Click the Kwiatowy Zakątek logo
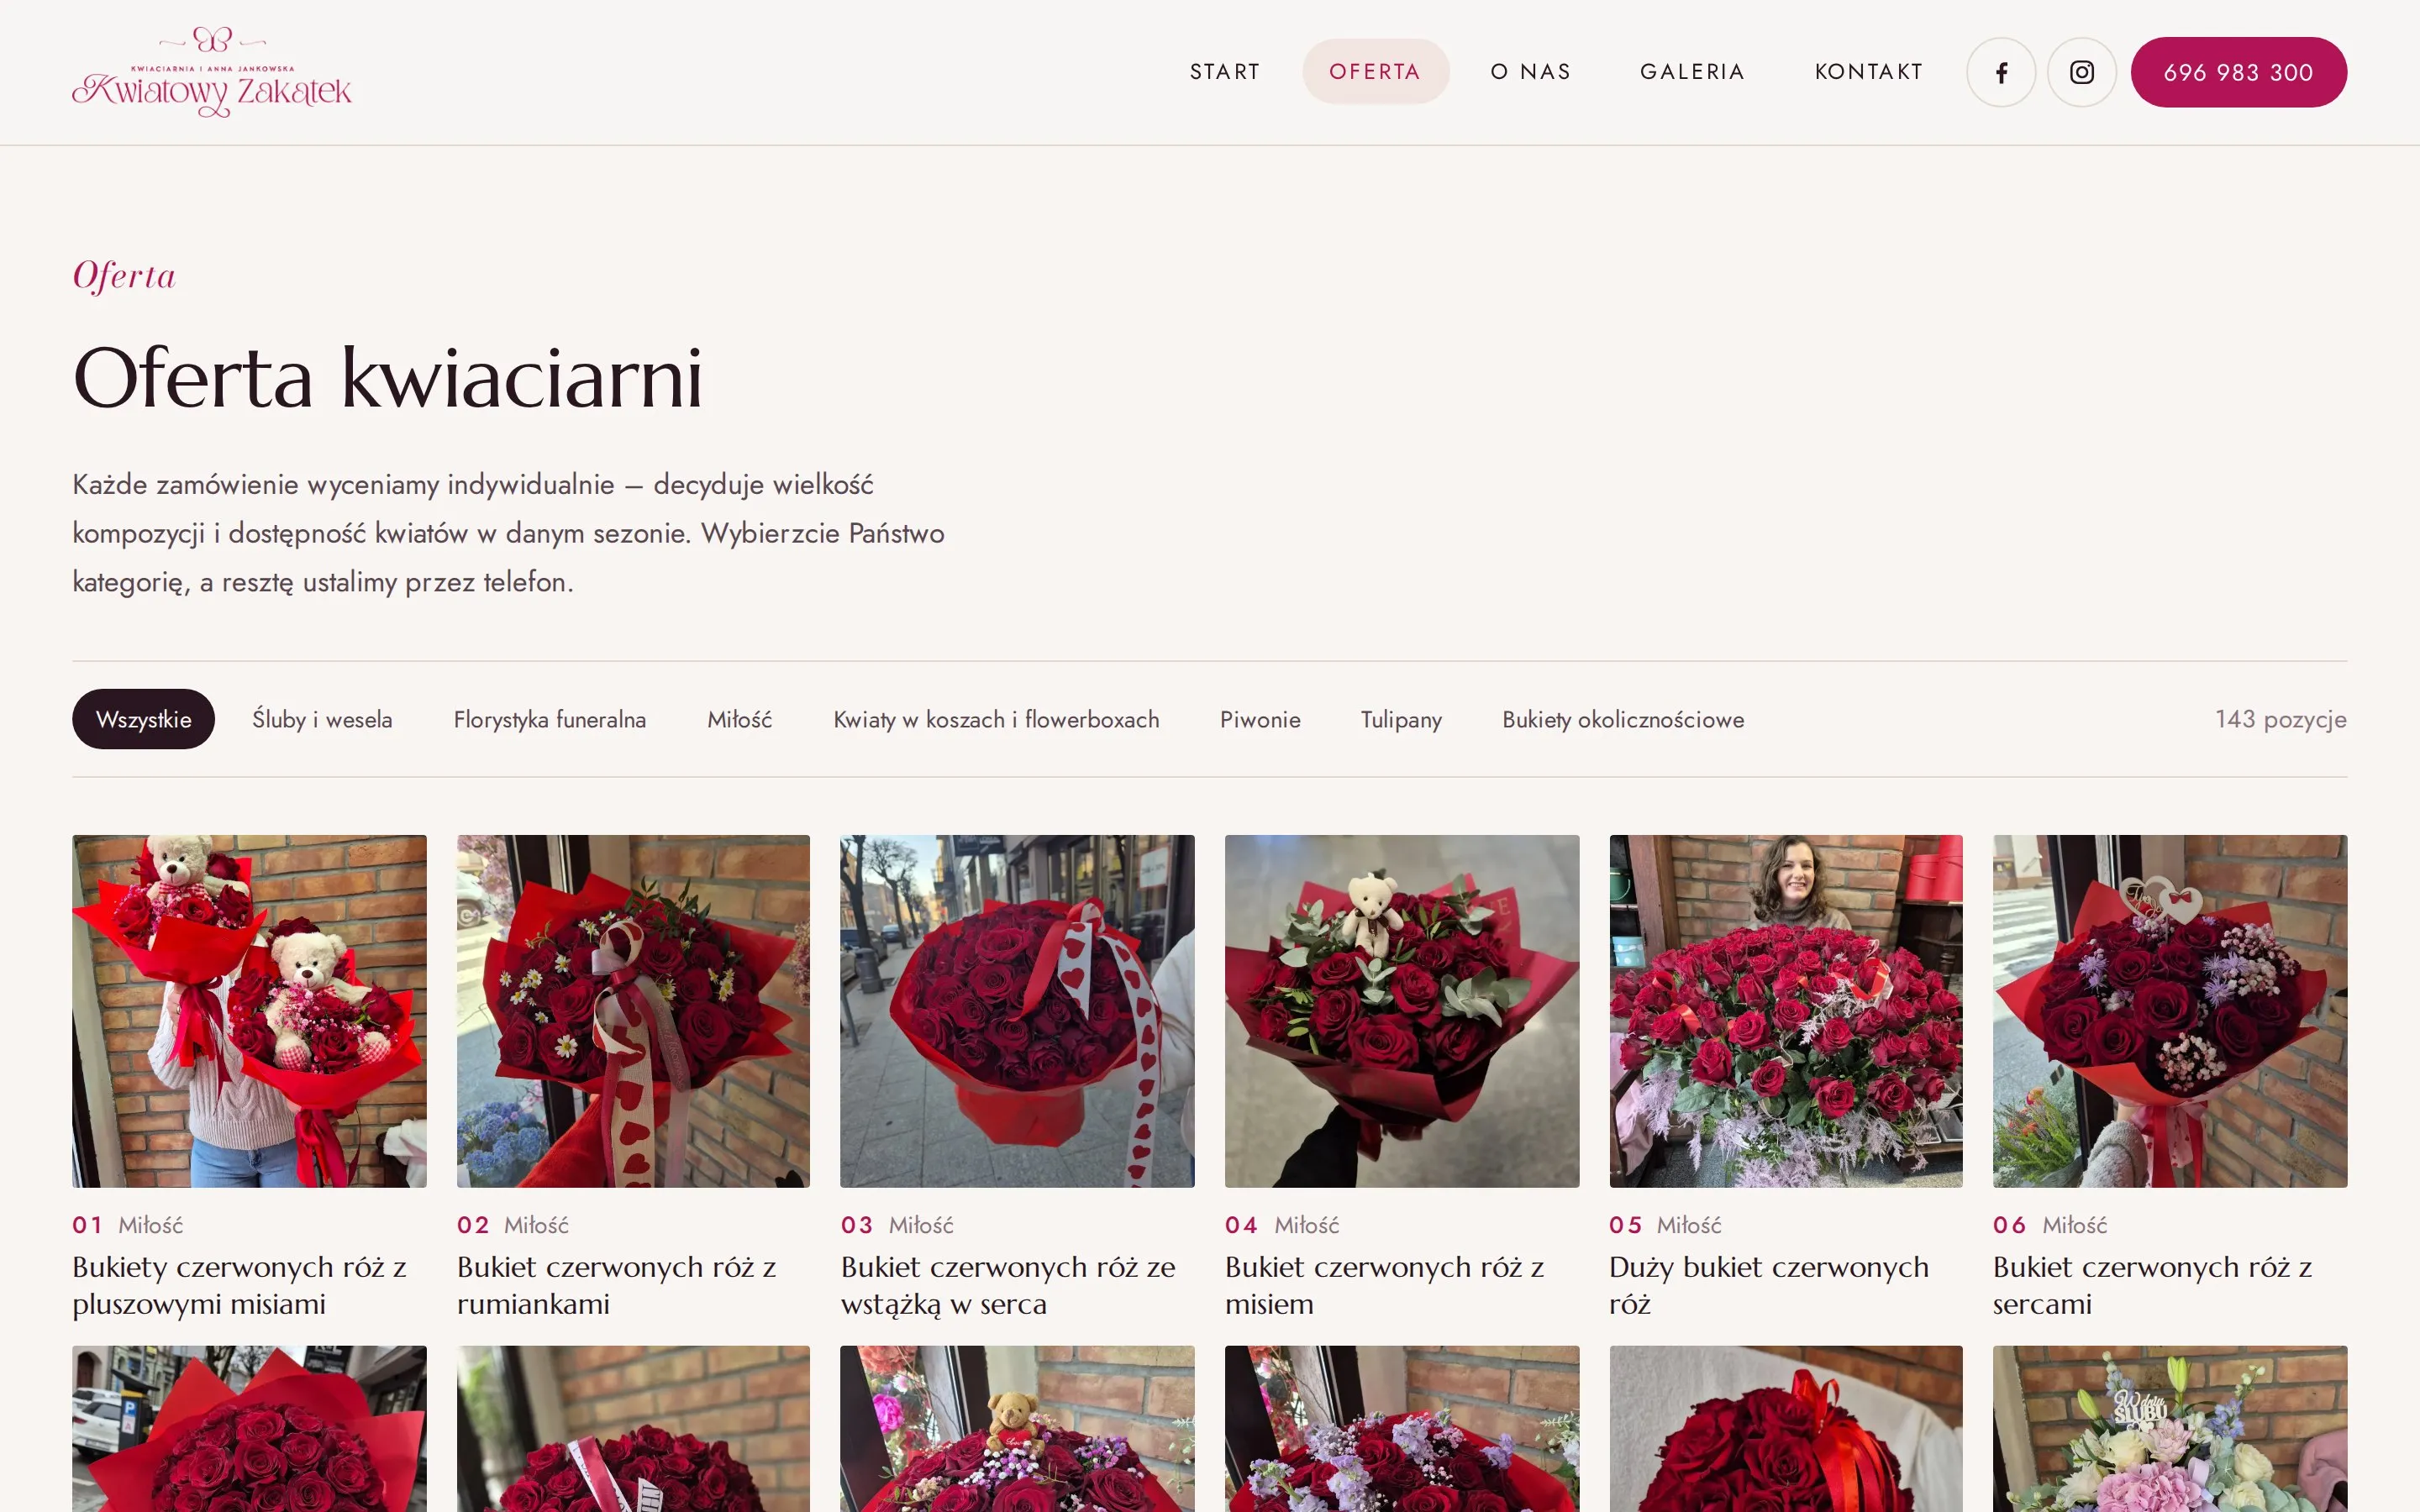 pos(212,72)
